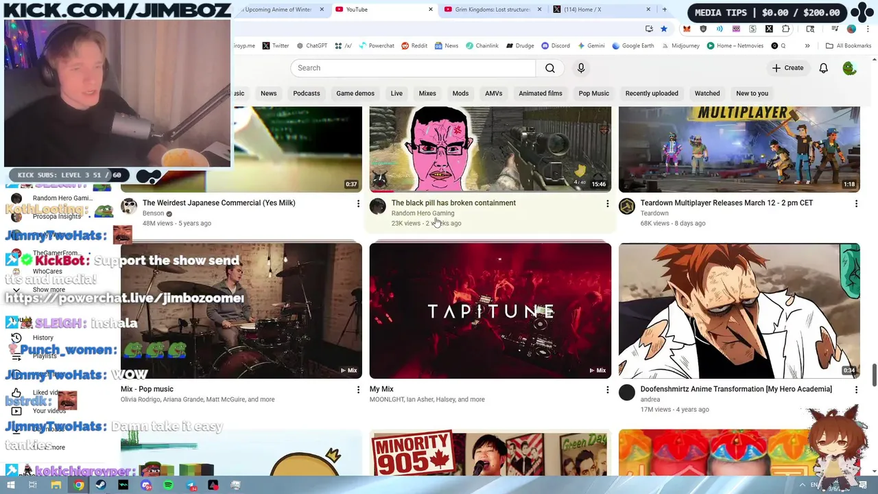This screenshot has width=878, height=494.
Task: Open video titled The black pill has broken containment
Action: [x=453, y=203]
